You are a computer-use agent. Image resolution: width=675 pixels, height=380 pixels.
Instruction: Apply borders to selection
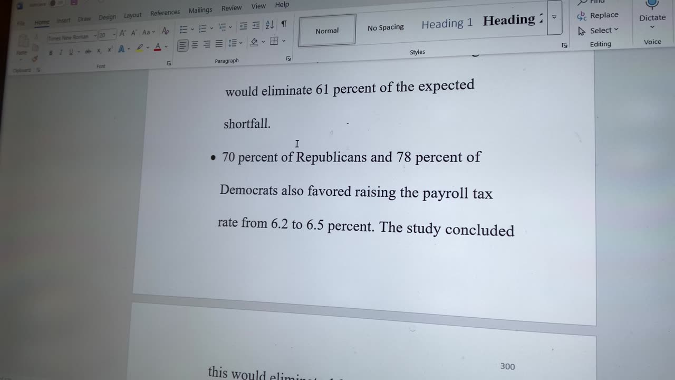click(x=274, y=41)
